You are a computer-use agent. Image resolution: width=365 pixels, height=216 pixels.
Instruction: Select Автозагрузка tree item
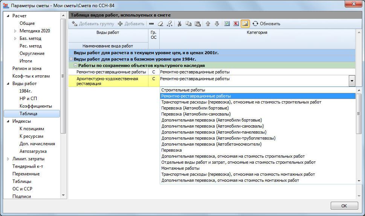point(33,151)
